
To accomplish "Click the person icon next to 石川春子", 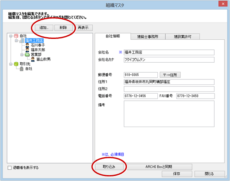I will click(27, 45).
